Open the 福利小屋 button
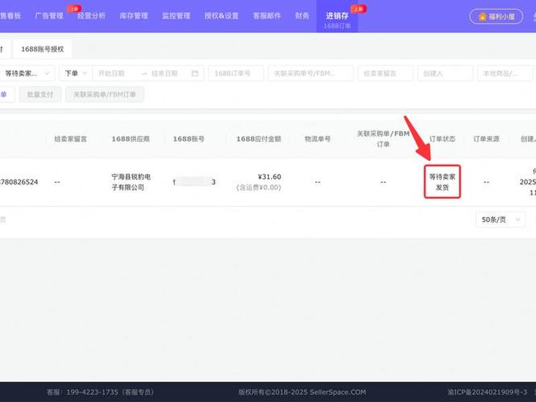This screenshot has width=536, height=402. click(x=496, y=16)
